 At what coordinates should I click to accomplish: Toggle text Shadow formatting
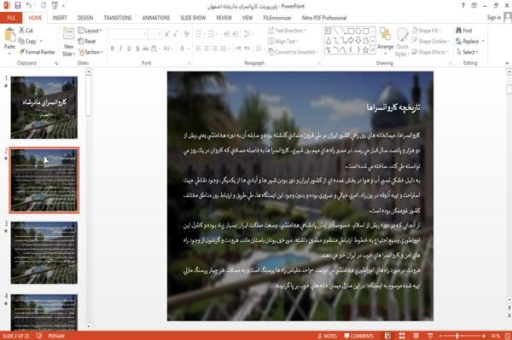click(137, 49)
